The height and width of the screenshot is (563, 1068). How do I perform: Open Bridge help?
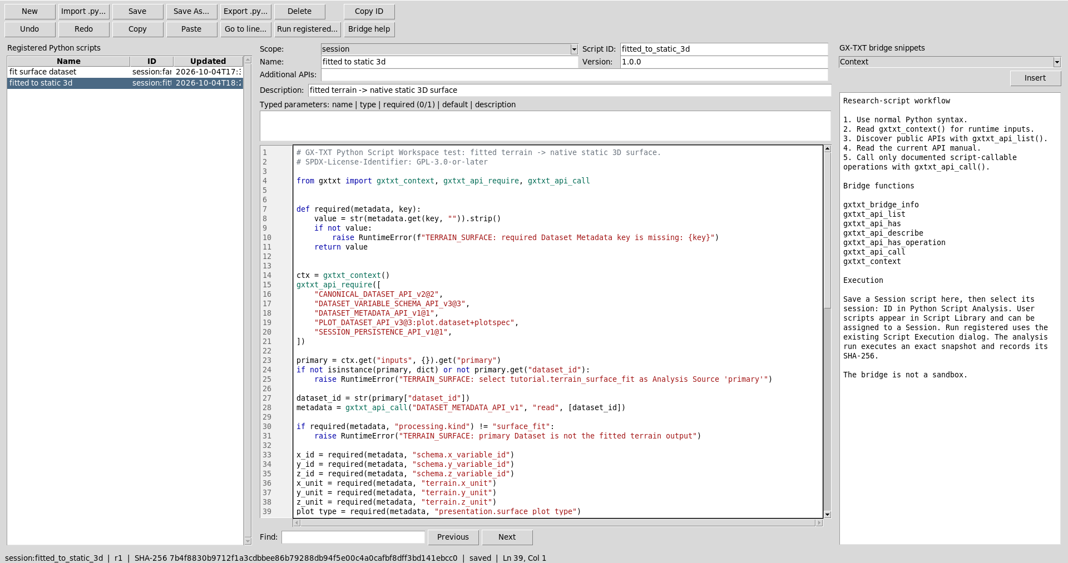coord(369,29)
